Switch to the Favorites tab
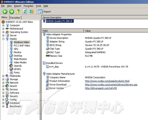Viewport: 148px width, 120px height. 15,18
